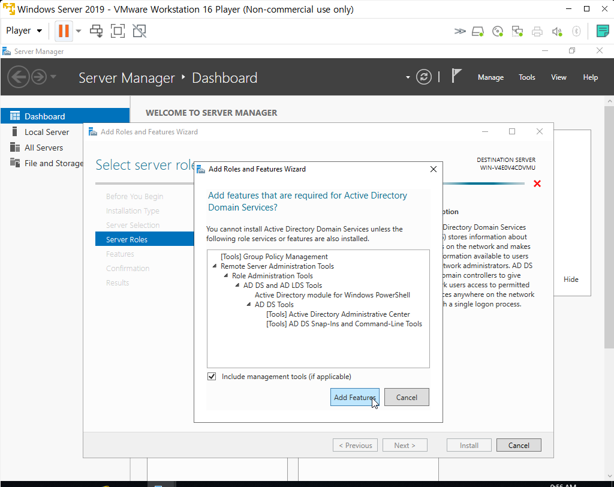Image resolution: width=614 pixels, height=487 pixels.
Task: Select Dashboard in Server Manager sidebar
Action: point(65,116)
